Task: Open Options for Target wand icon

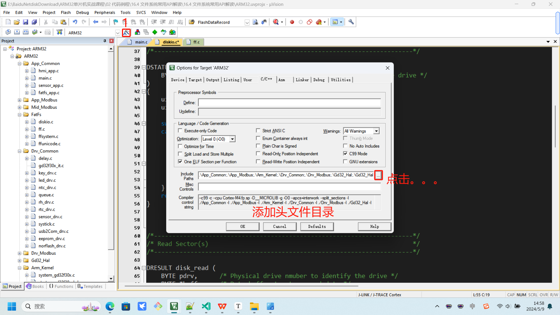Action: (126, 32)
